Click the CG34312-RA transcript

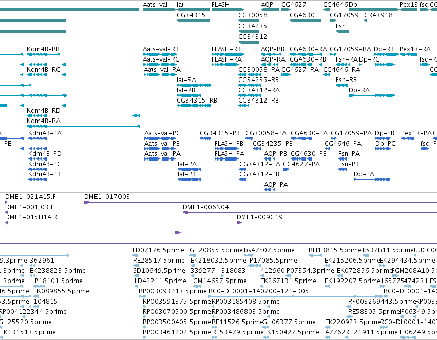pyautogui.click(x=250, y=95)
